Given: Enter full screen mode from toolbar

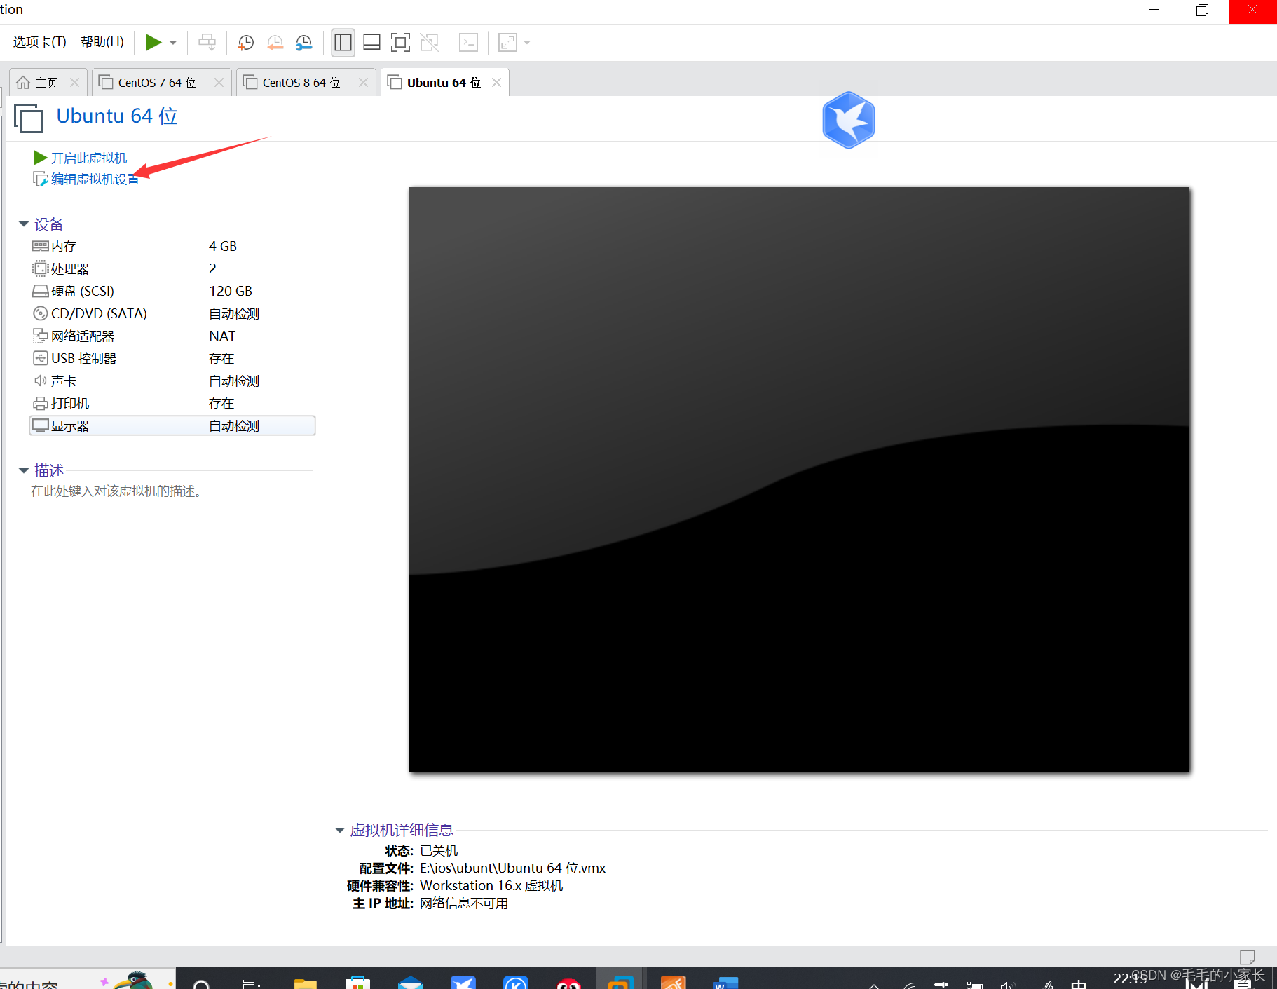Looking at the screenshot, I should [400, 43].
